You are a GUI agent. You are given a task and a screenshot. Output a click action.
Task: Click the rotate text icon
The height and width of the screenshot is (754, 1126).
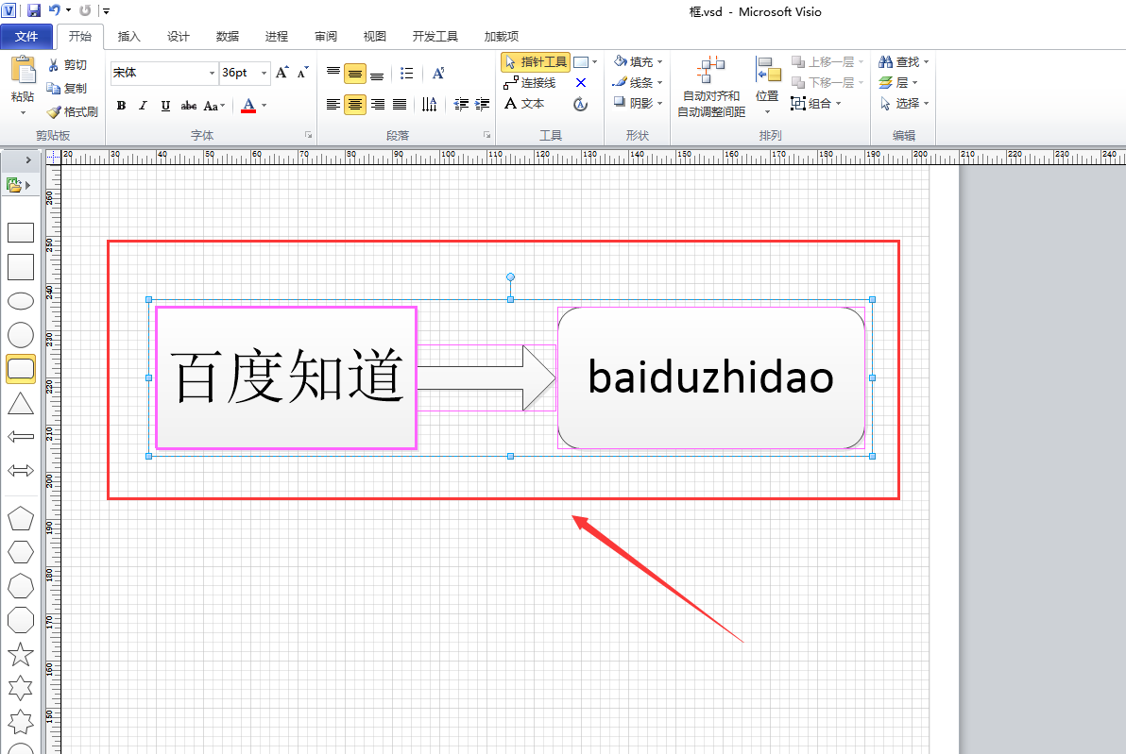(438, 73)
